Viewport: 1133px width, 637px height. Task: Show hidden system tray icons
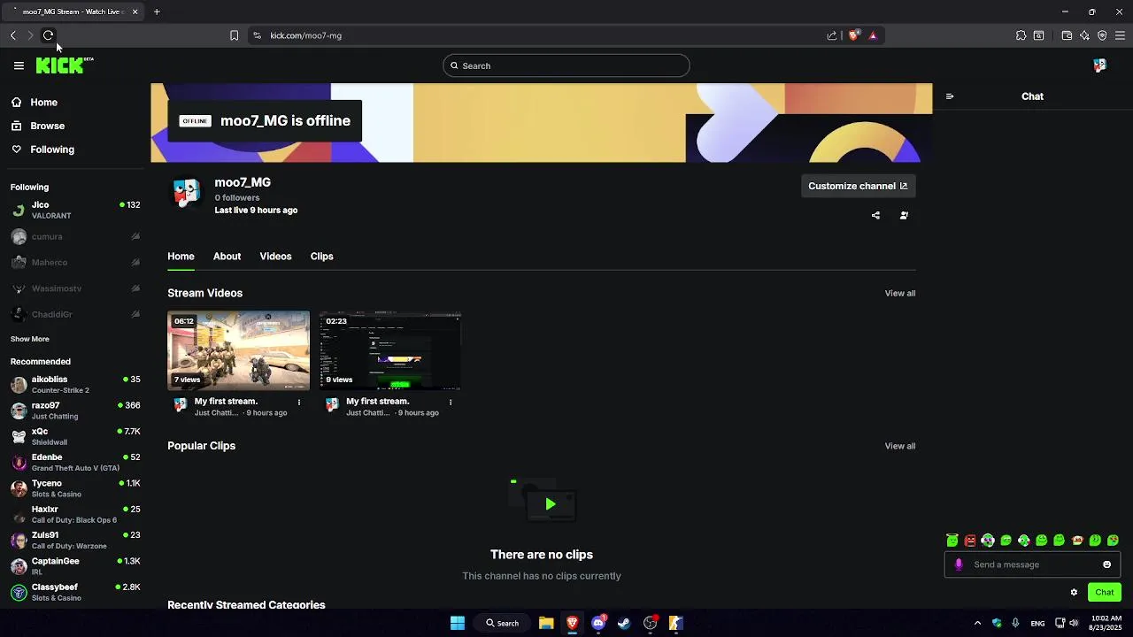coord(977,623)
